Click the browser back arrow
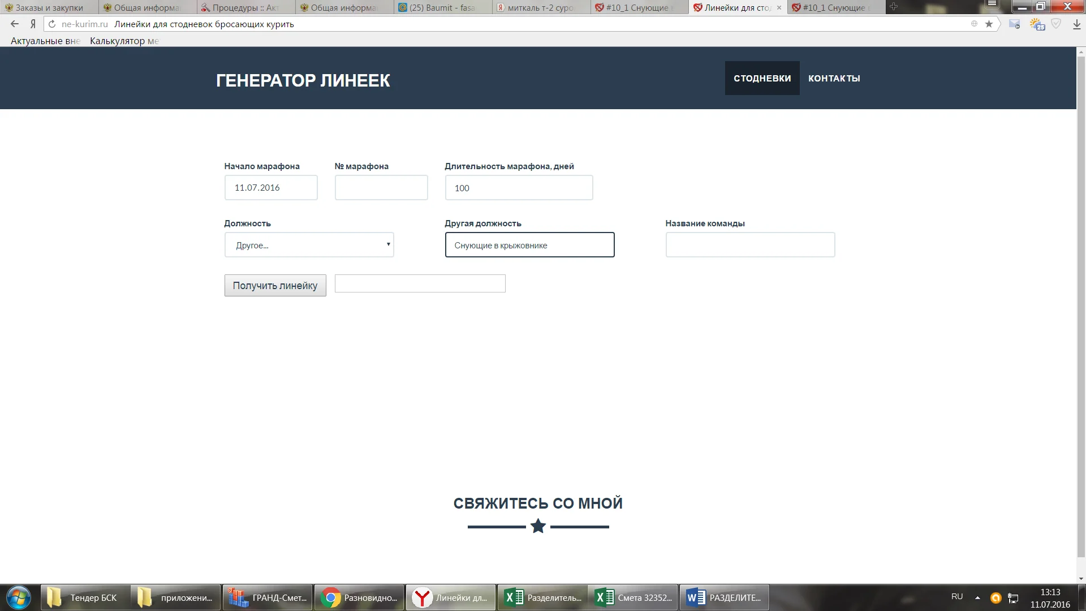 click(15, 24)
